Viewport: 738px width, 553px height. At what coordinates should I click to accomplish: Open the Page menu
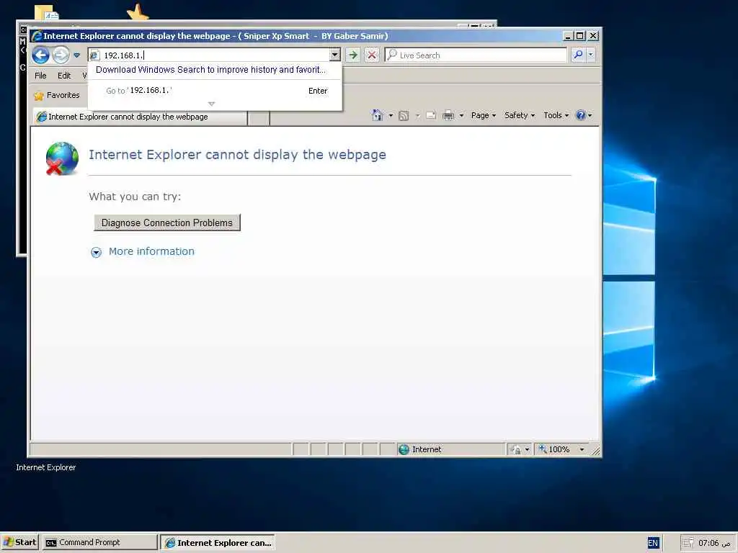coord(484,115)
